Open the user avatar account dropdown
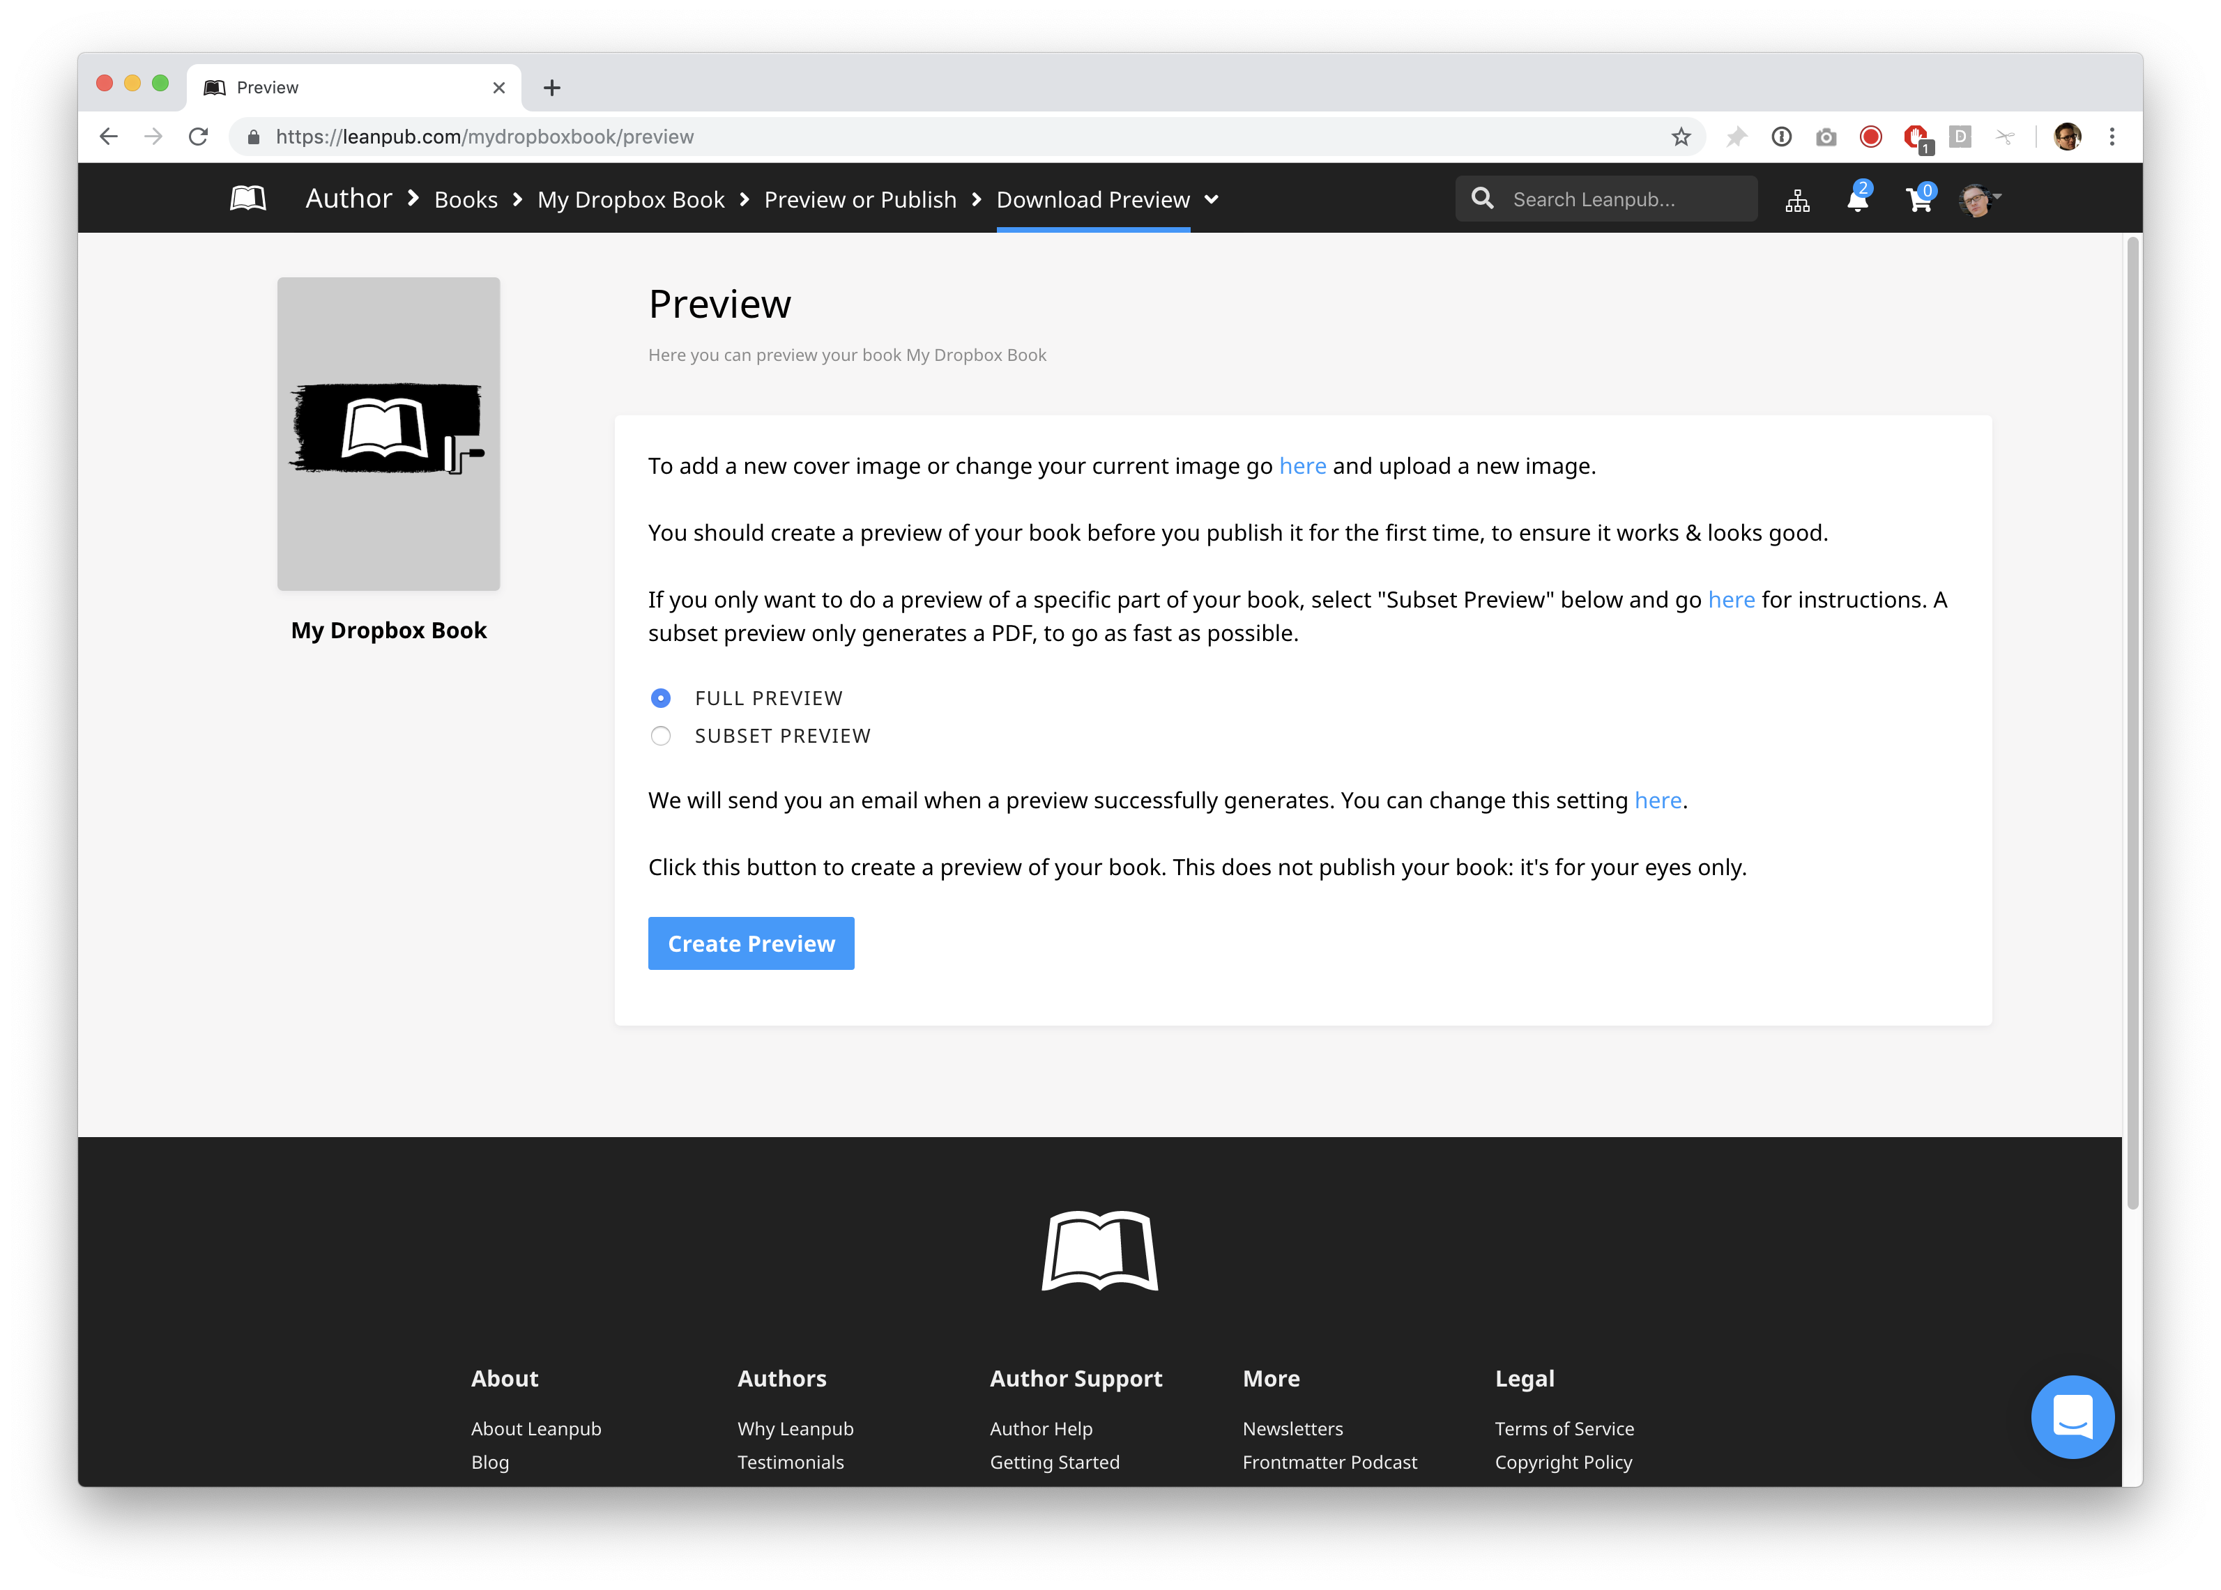 click(1979, 200)
